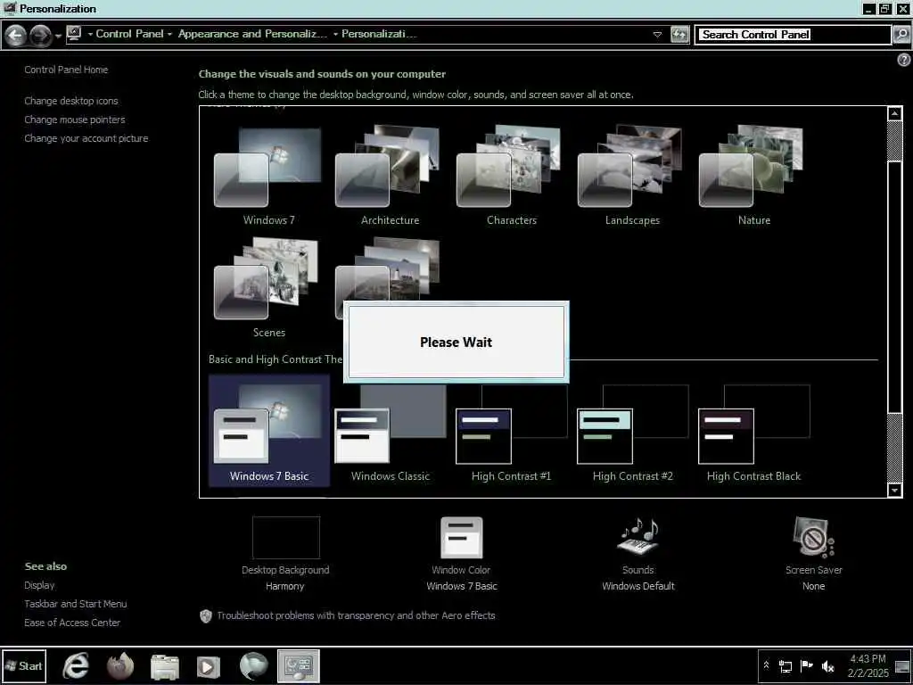Open Taskbar and Start Menu link
Screen dimensions: 913x685
tap(75, 604)
